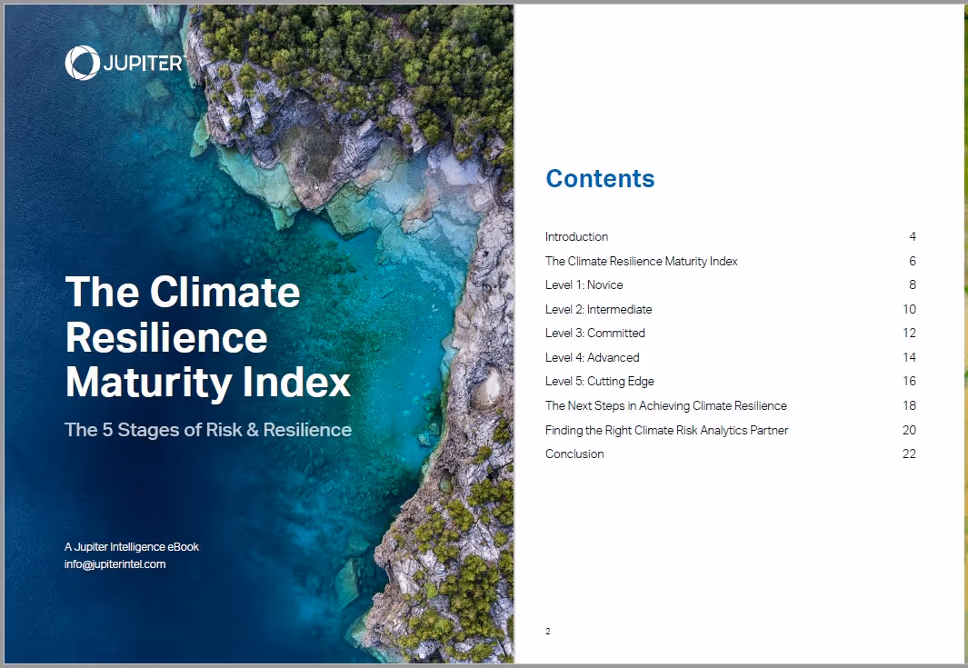Click the page number 2 footer

[x=547, y=631]
